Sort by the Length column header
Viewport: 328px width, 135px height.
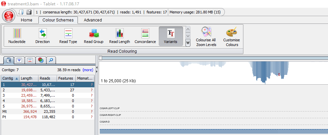point(29,78)
